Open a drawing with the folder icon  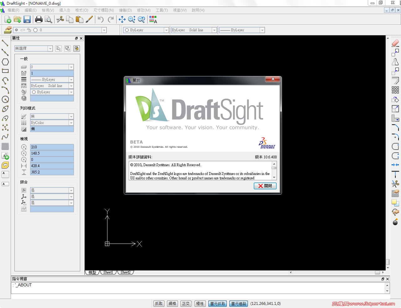pyautogui.click(x=18, y=19)
